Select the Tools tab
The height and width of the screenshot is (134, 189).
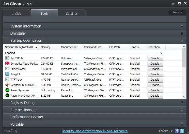click(x=44, y=13)
